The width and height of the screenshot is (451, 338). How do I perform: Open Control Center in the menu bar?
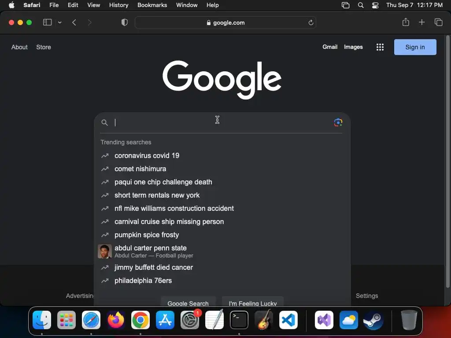pos(375,5)
